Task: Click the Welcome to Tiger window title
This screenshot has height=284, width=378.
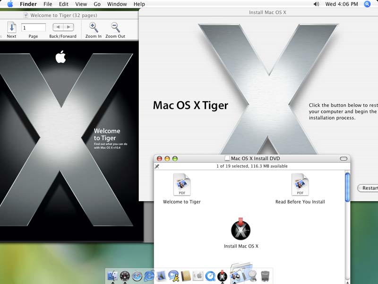Action: click(64, 15)
